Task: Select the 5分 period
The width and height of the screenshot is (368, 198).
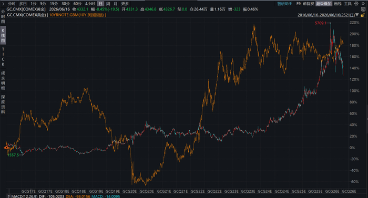Action: pyautogui.click(x=43, y=4)
